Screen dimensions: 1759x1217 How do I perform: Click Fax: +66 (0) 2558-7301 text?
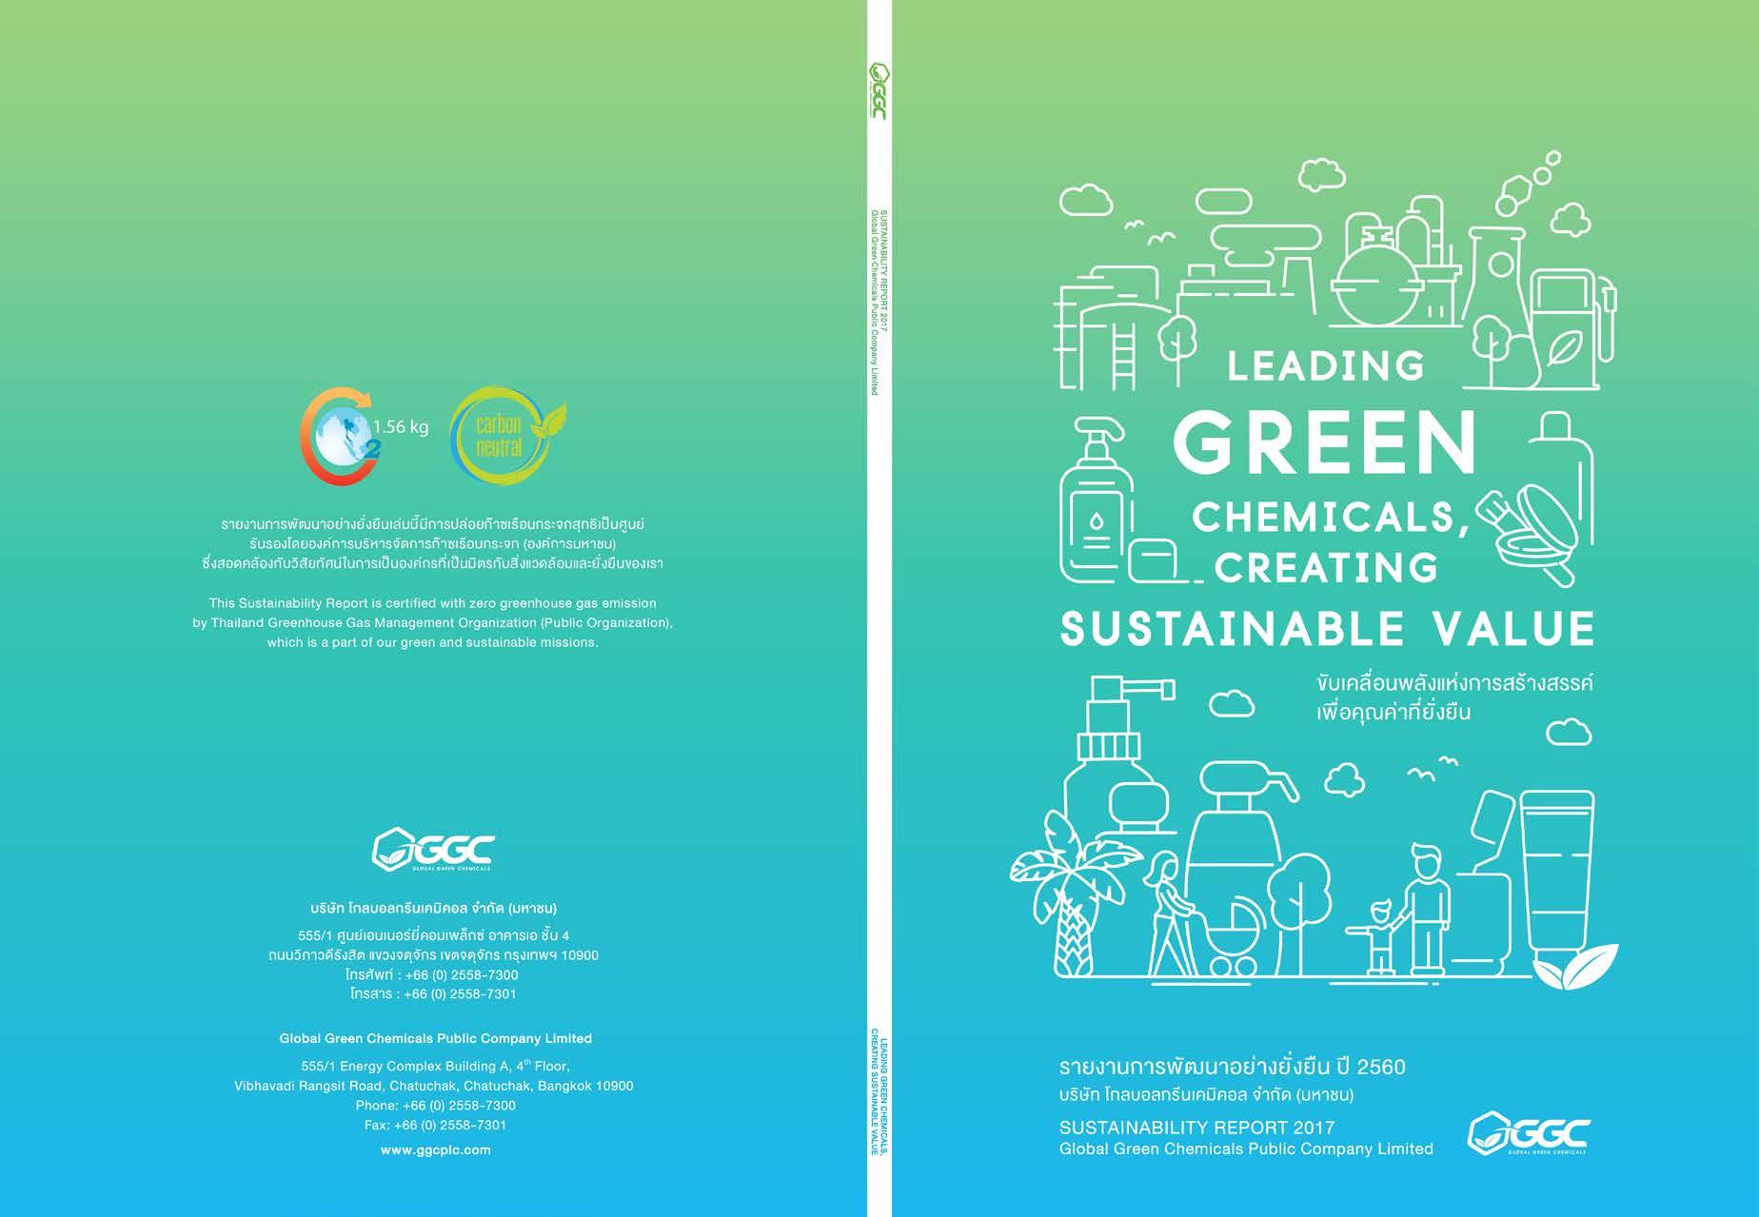[x=435, y=1125]
